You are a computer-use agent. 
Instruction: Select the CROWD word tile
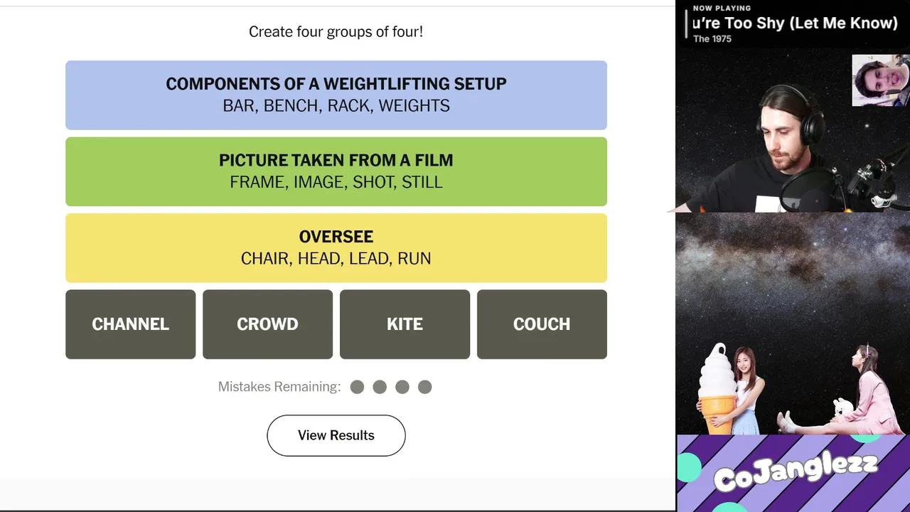(x=267, y=324)
